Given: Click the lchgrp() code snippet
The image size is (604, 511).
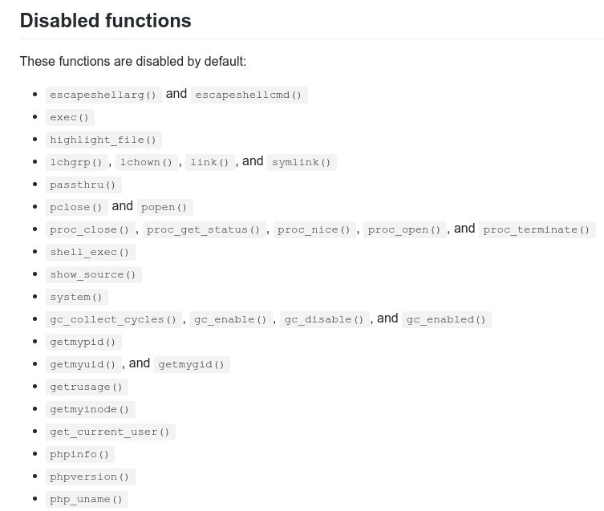Looking at the screenshot, I should pyautogui.click(x=77, y=162).
